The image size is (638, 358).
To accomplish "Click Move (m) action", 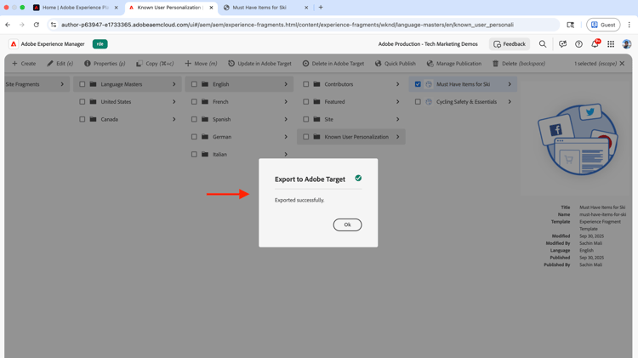I will point(201,64).
